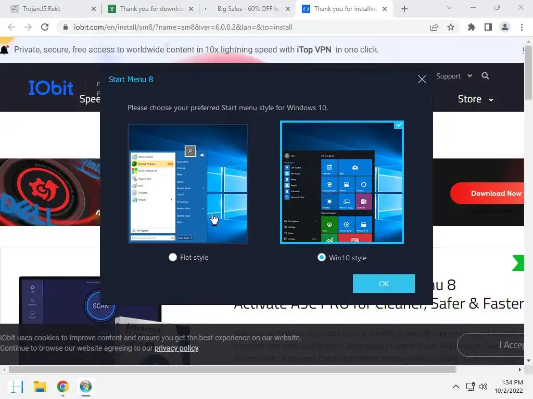Open the Start Menu 8 taskbar icon
This screenshot has height=399, width=533.
click(86, 387)
